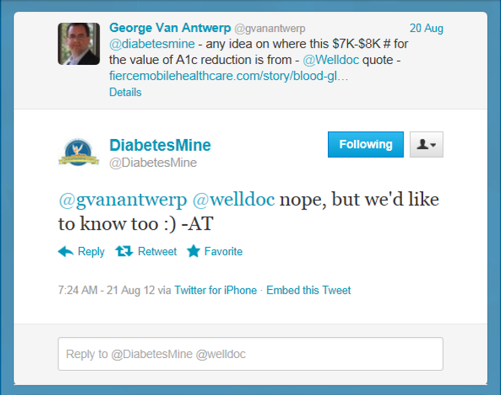
Task: Click the @Welldoc mention in George's tweet
Action: 330,60
